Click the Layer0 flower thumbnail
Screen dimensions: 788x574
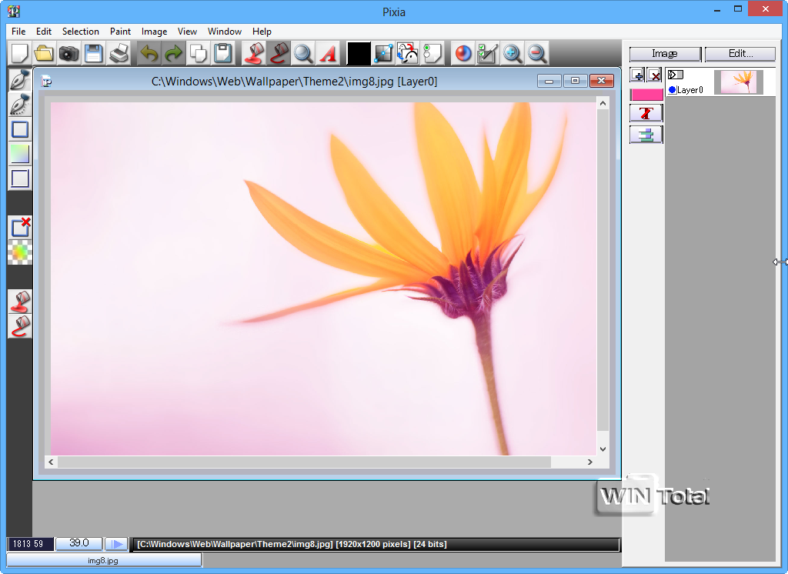pos(738,82)
